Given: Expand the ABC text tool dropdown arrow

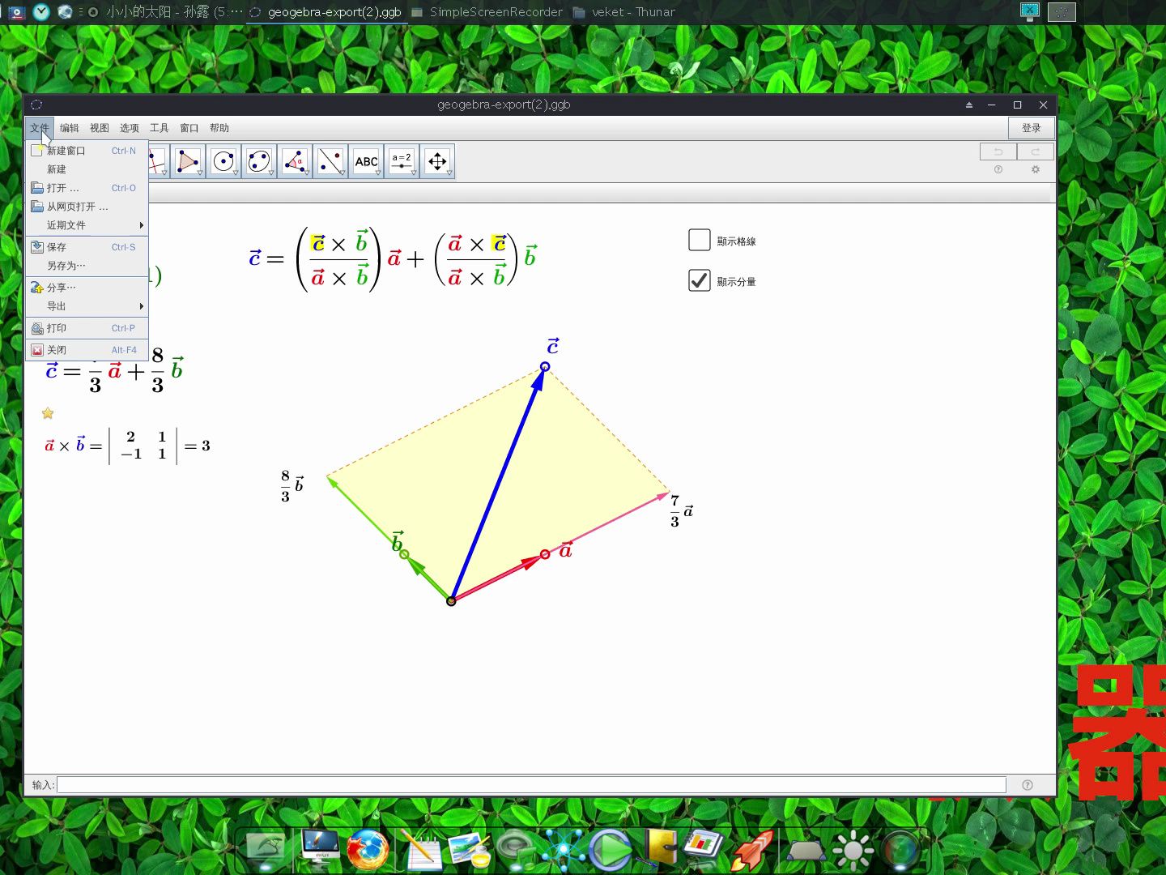Looking at the screenshot, I should 378,173.
